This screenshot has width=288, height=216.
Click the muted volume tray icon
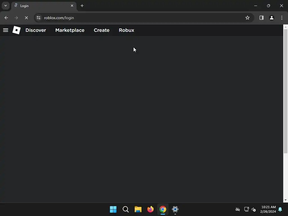pos(254,209)
